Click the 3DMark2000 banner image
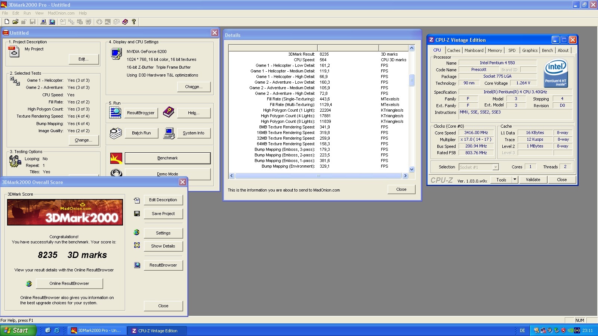 click(x=65, y=212)
